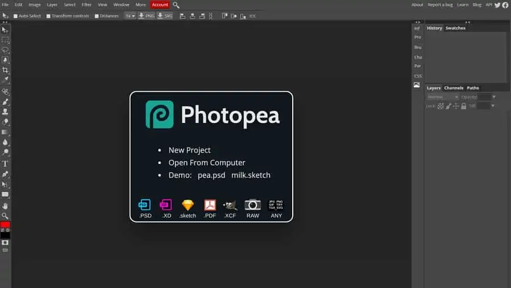Select the Dodge tool

(x=5, y=153)
